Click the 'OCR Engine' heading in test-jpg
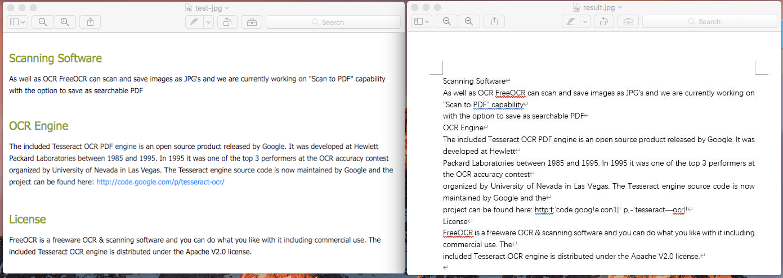Screen dimensions: 783x278 38,126
